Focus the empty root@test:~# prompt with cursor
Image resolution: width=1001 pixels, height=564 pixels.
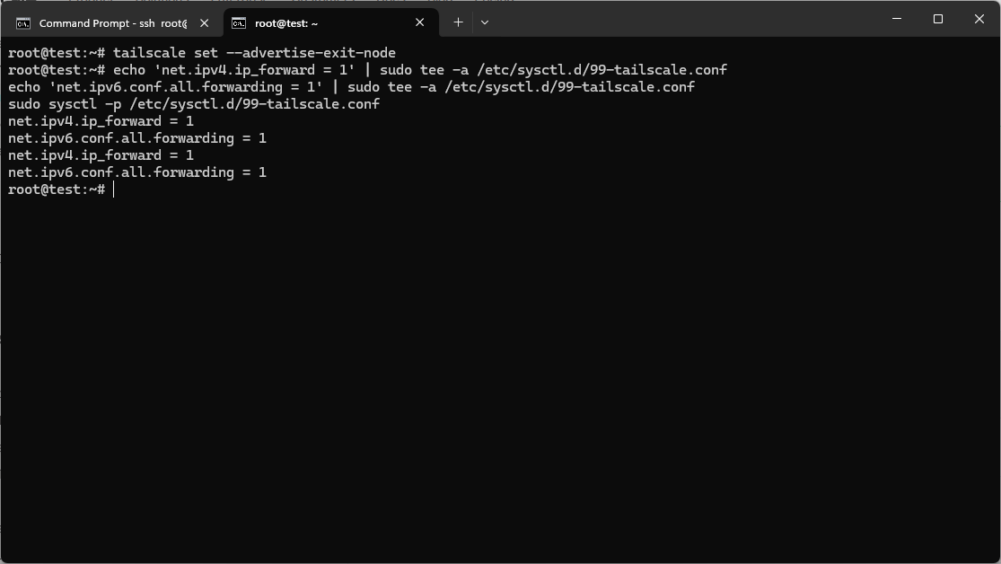(x=61, y=189)
